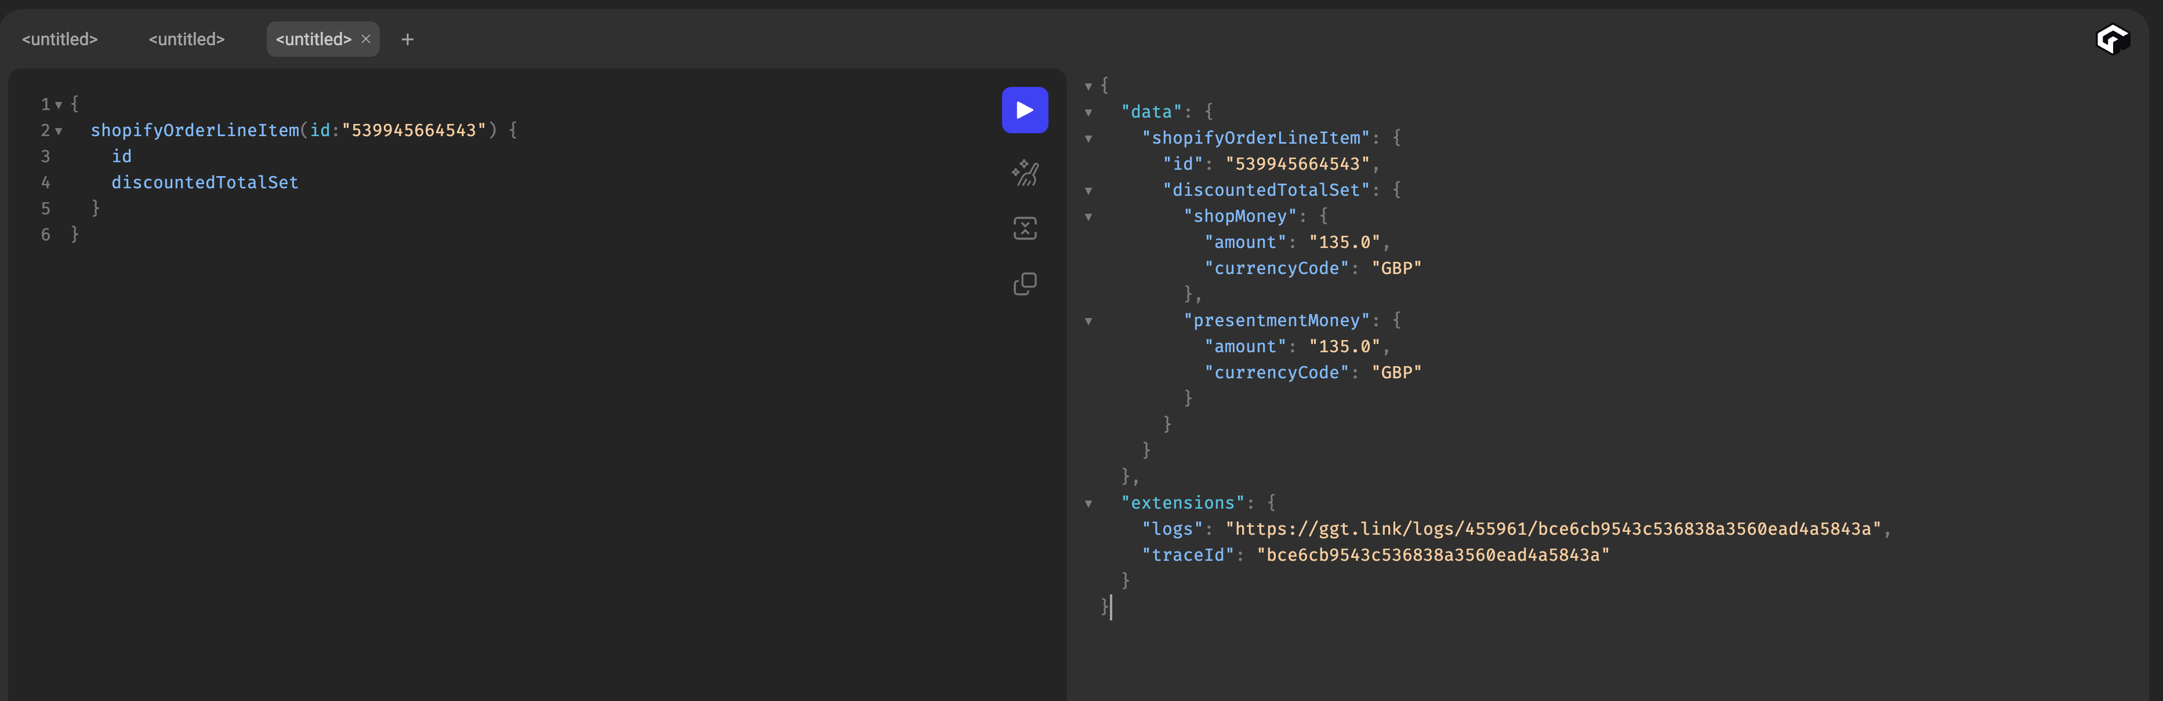Screen dimensions: 2163x701
Task: Click the prettify query magic wand icon
Action: coord(1025,173)
